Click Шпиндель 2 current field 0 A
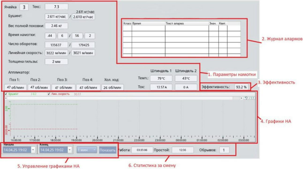This screenshot has width=303, height=169. [186, 87]
